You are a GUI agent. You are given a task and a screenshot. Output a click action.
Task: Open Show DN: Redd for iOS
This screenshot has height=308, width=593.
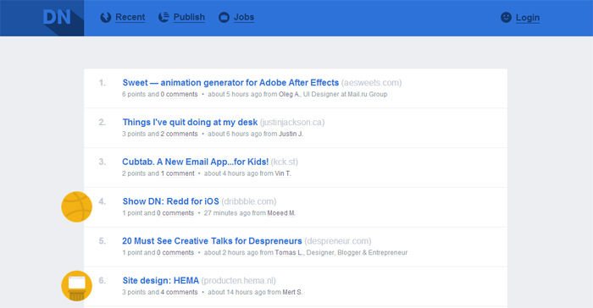[x=170, y=201]
